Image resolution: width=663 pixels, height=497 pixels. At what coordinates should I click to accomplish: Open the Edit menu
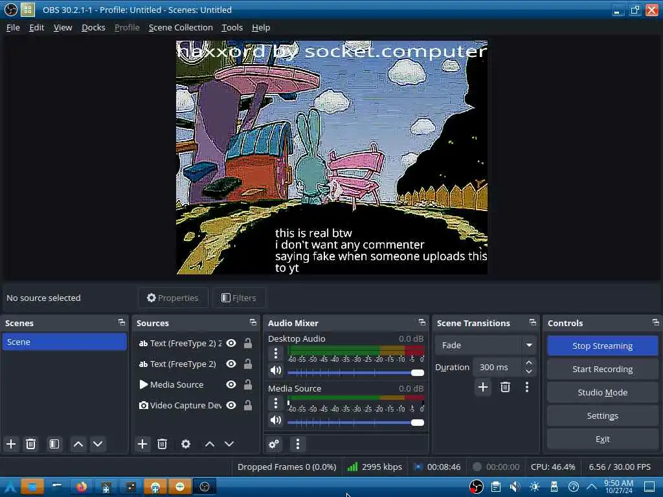click(x=36, y=27)
